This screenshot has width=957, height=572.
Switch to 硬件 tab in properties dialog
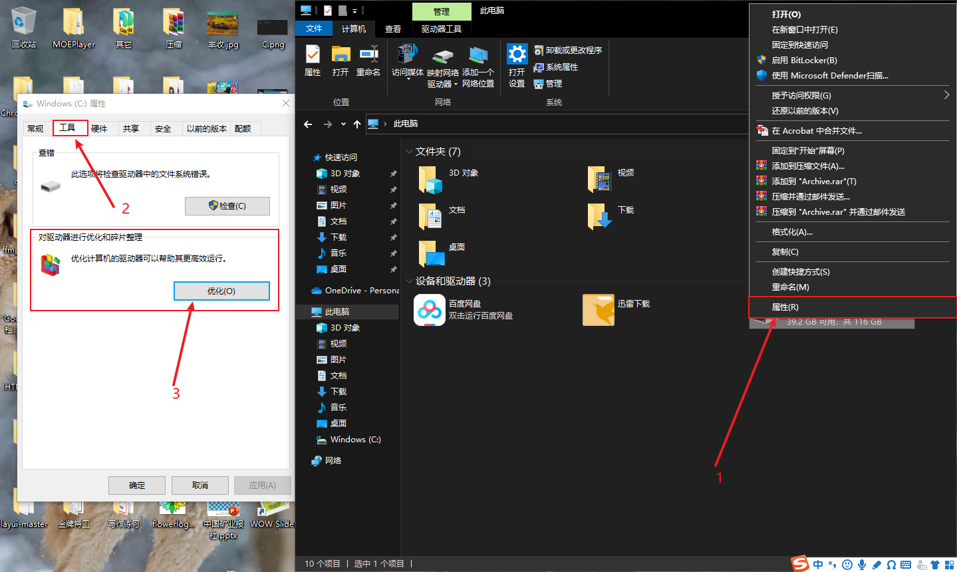(x=99, y=129)
